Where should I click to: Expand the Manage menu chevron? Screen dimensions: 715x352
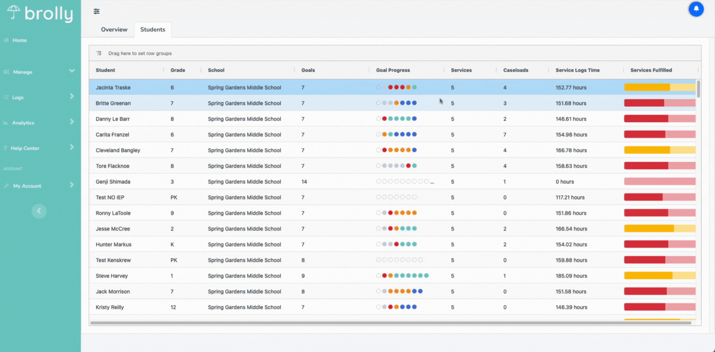click(x=72, y=71)
